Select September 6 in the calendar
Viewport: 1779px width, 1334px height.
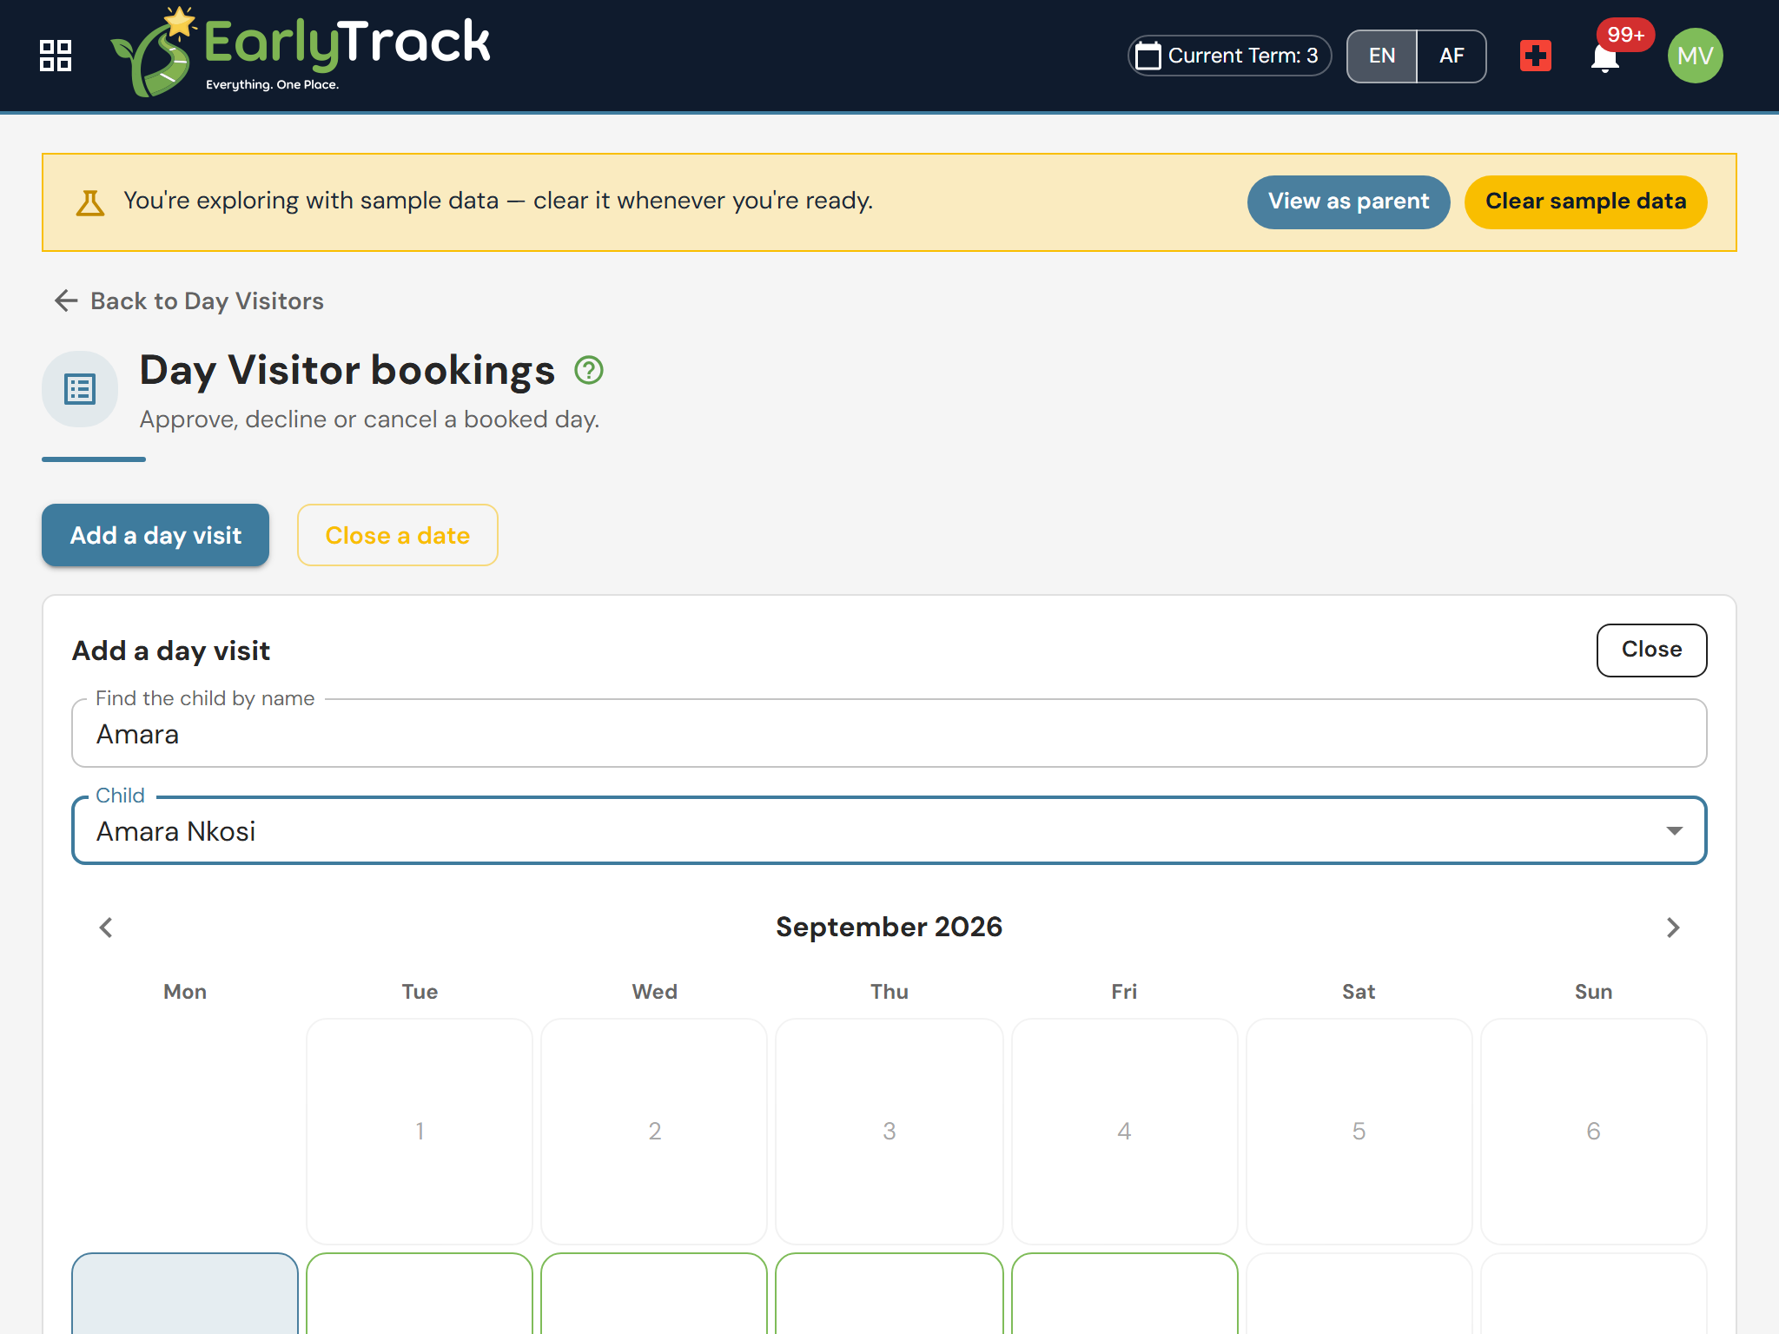tap(1593, 1131)
